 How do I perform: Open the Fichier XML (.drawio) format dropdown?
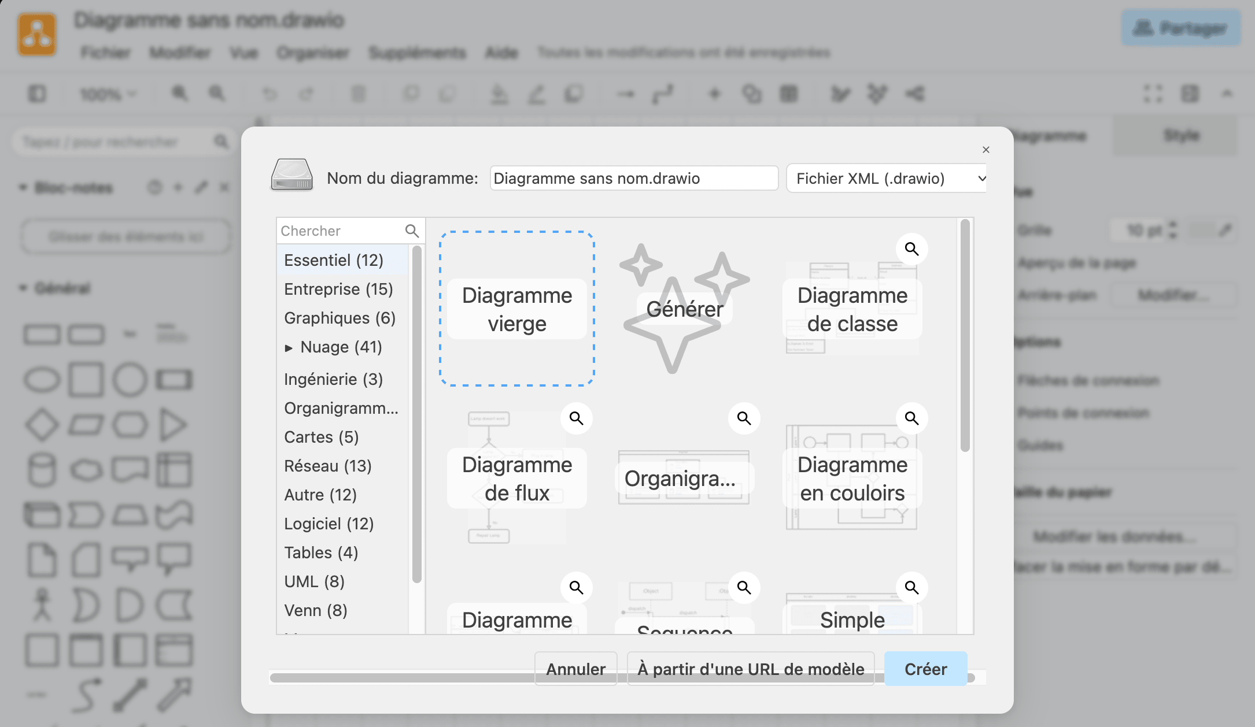(887, 179)
